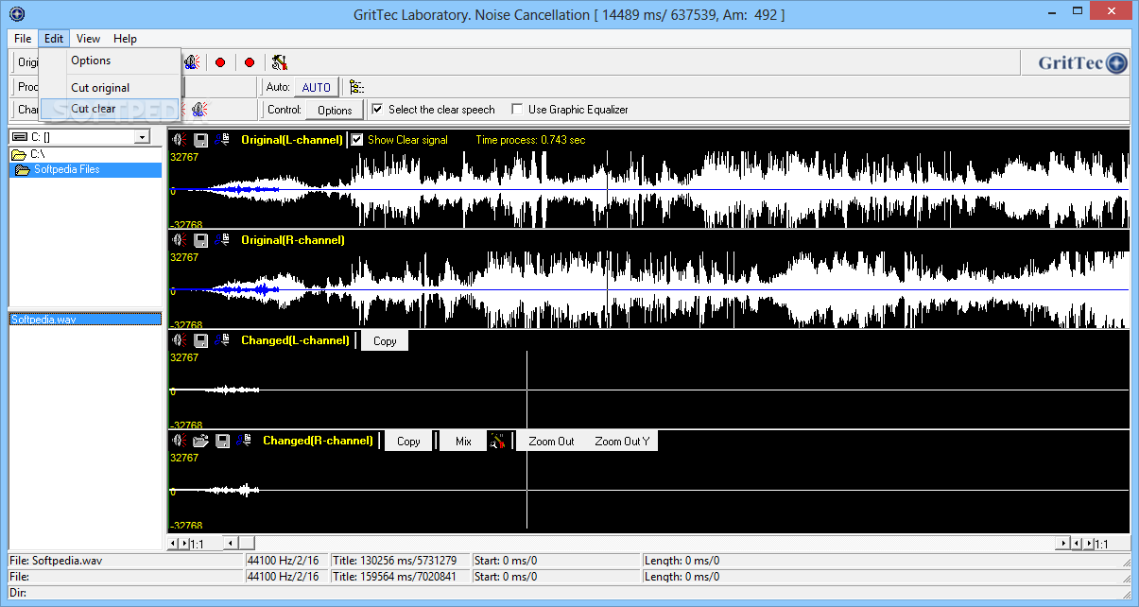Click the blue settings icon beside Changed(L-channel) label
This screenshot has width=1139, height=607.
click(x=222, y=340)
